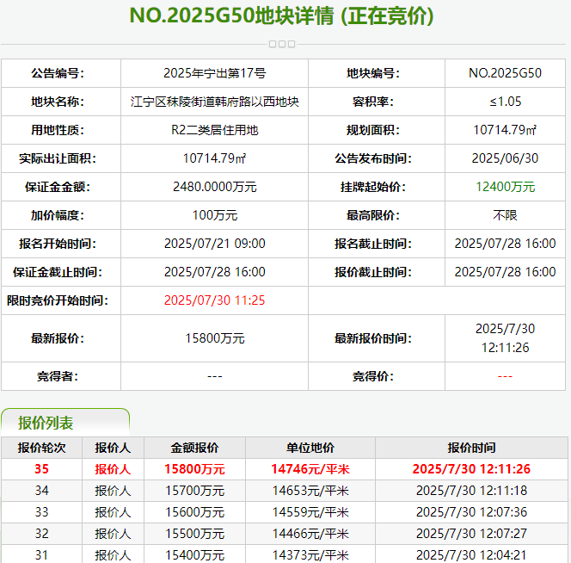The width and height of the screenshot is (571, 563).
Task: Click the 江宁区秣陵街道韩府路以西地块 parcel name
Action: [x=214, y=102]
